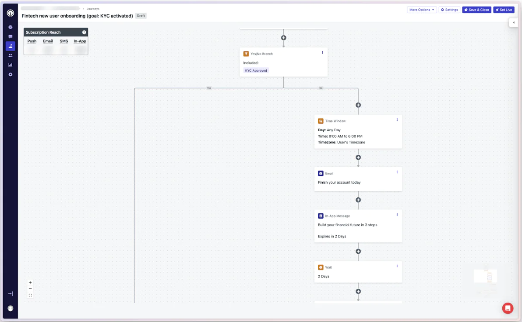Open the kebab menu on the Email step
This screenshot has height=322, width=522.
coord(397,172)
